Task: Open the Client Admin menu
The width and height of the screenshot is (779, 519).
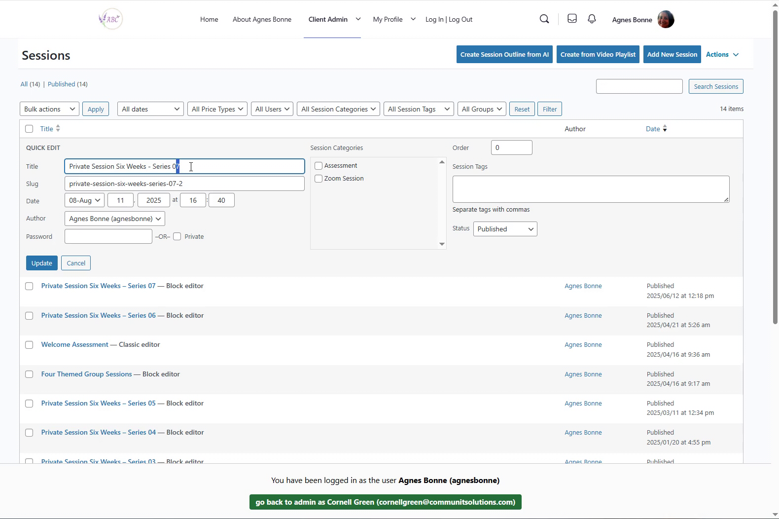Action: (328, 19)
